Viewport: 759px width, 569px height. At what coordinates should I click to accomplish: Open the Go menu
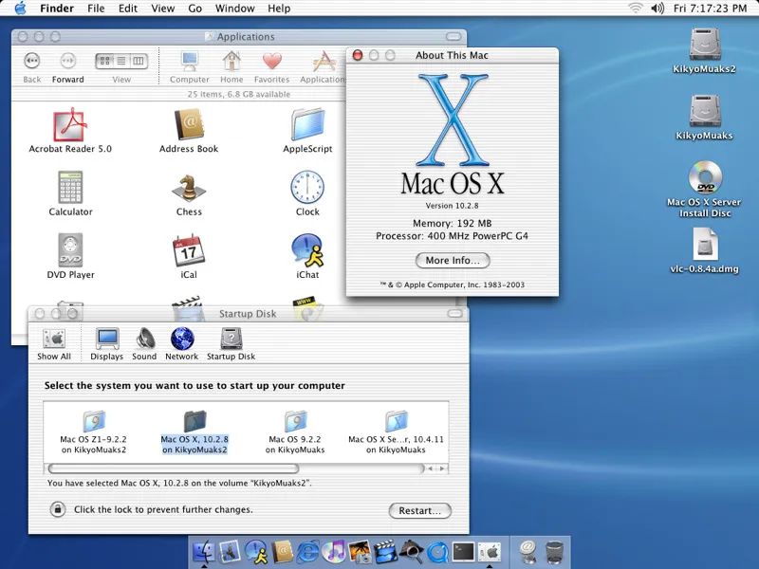tap(194, 9)
